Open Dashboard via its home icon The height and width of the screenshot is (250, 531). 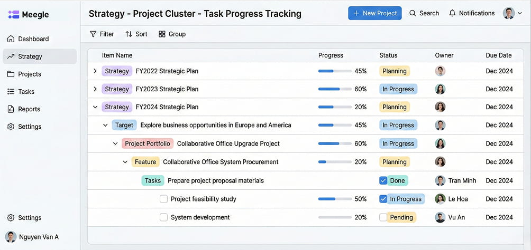coord(11,39)
